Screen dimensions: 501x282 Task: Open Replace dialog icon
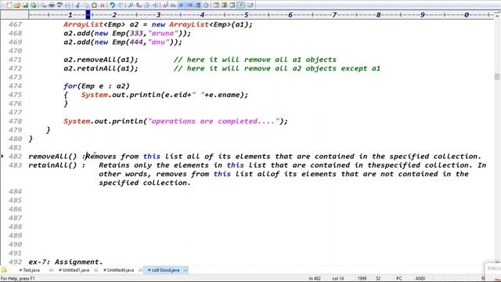point(139,5)
